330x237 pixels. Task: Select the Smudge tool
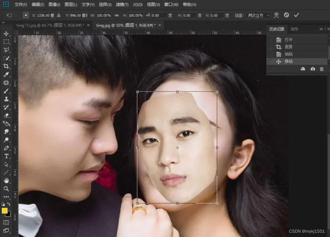pos(6,132)
